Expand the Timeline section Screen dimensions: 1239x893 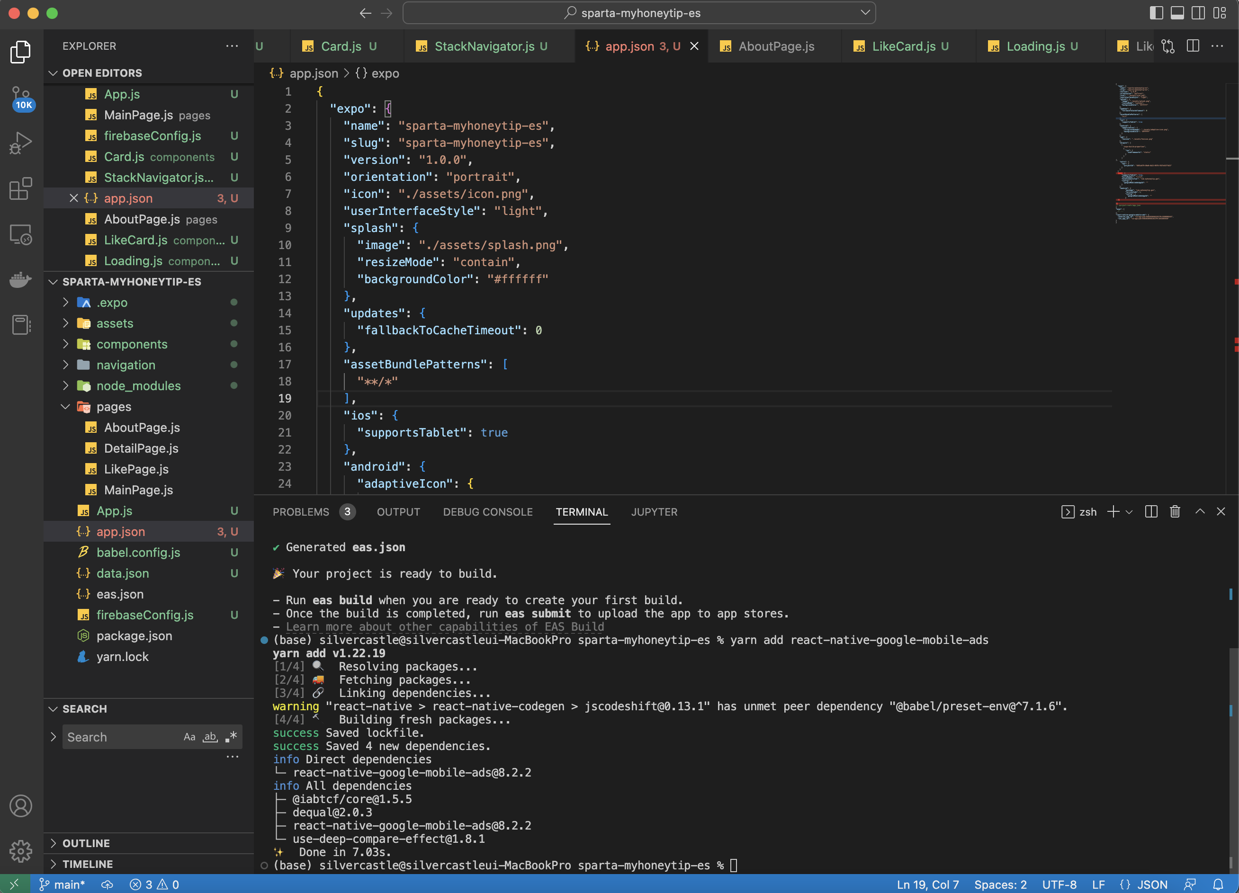[149, 864]
